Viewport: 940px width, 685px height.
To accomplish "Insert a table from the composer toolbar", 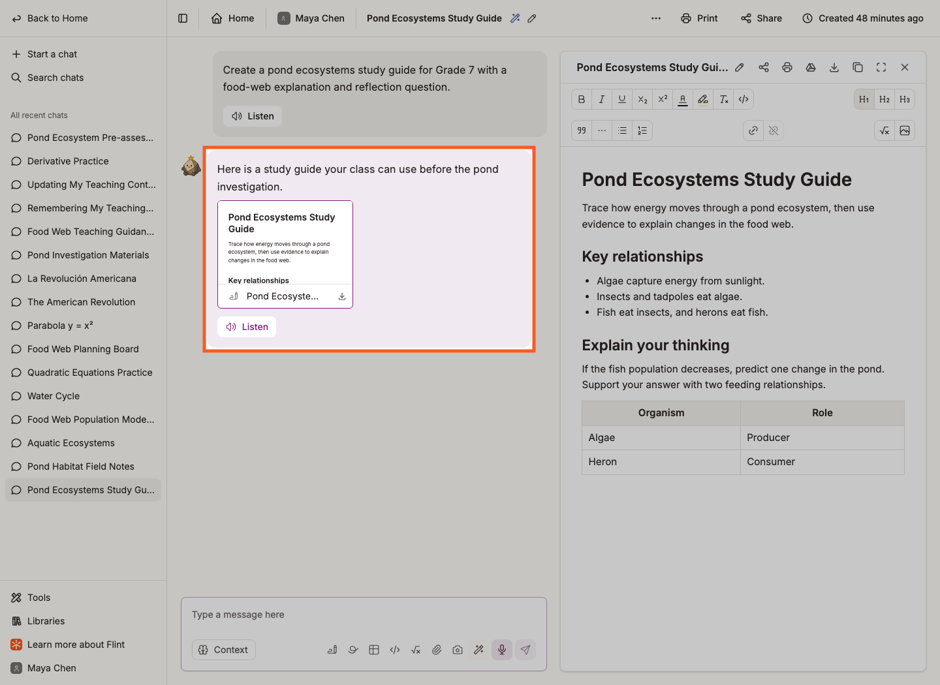I will (374, 650).
